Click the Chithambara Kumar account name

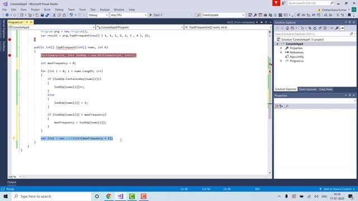[334, 10]
